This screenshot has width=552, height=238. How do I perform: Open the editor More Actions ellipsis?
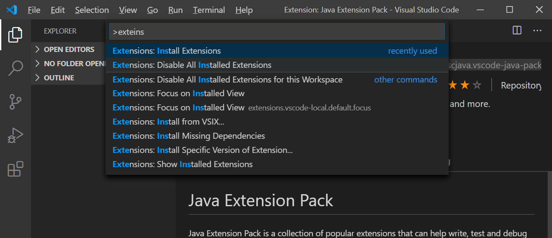[x=537, y=31]
